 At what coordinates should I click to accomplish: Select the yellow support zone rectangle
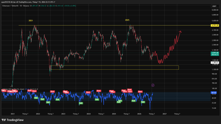click(114, 68)
